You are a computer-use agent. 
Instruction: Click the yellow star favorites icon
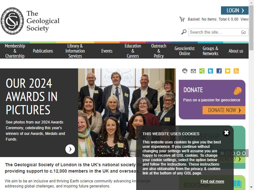tap(228, 71)
